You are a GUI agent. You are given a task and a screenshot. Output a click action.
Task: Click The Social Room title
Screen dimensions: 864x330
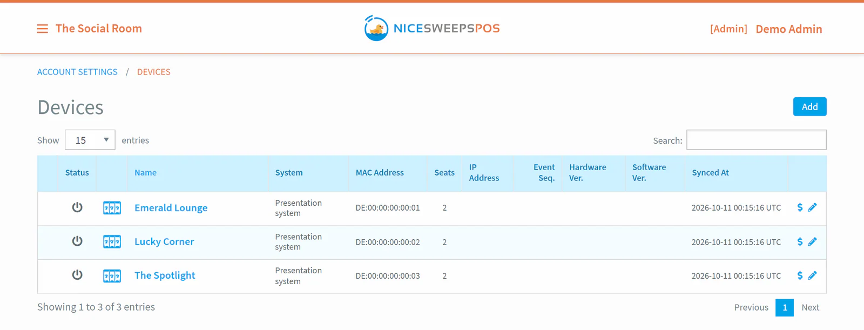coord(99,29)
